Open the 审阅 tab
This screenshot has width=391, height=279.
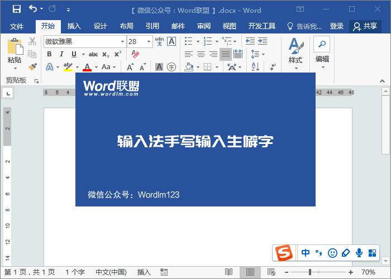(x=204, y=26)
